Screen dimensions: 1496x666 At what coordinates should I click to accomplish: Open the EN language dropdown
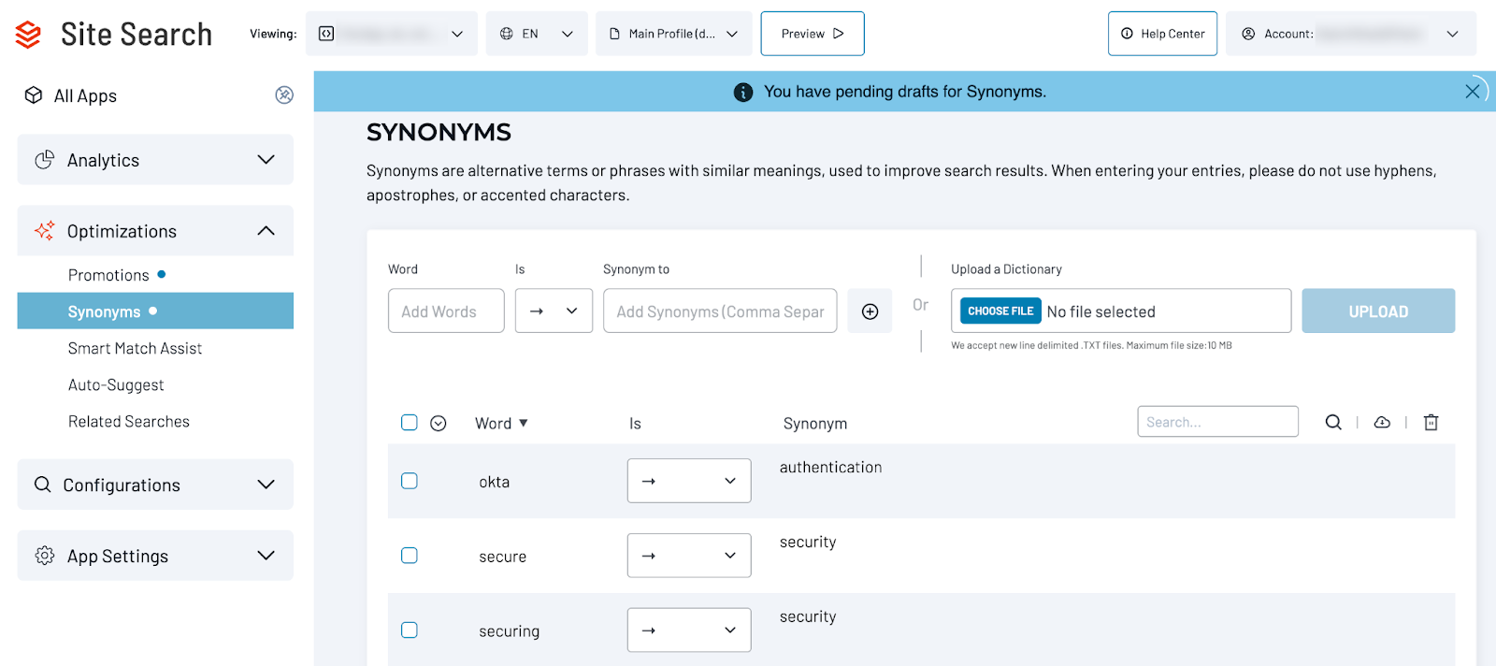coord(537,34)
